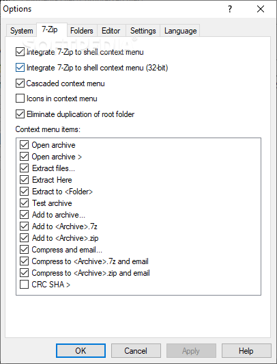277x364 pixels.
Task: Click the Cancel button
Action: pyautogui.click(x=136, y=351)
